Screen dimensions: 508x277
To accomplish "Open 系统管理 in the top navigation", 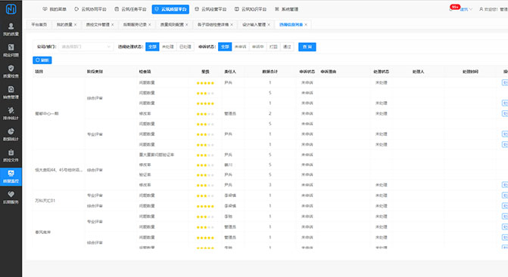I will [x=286, y=9].
